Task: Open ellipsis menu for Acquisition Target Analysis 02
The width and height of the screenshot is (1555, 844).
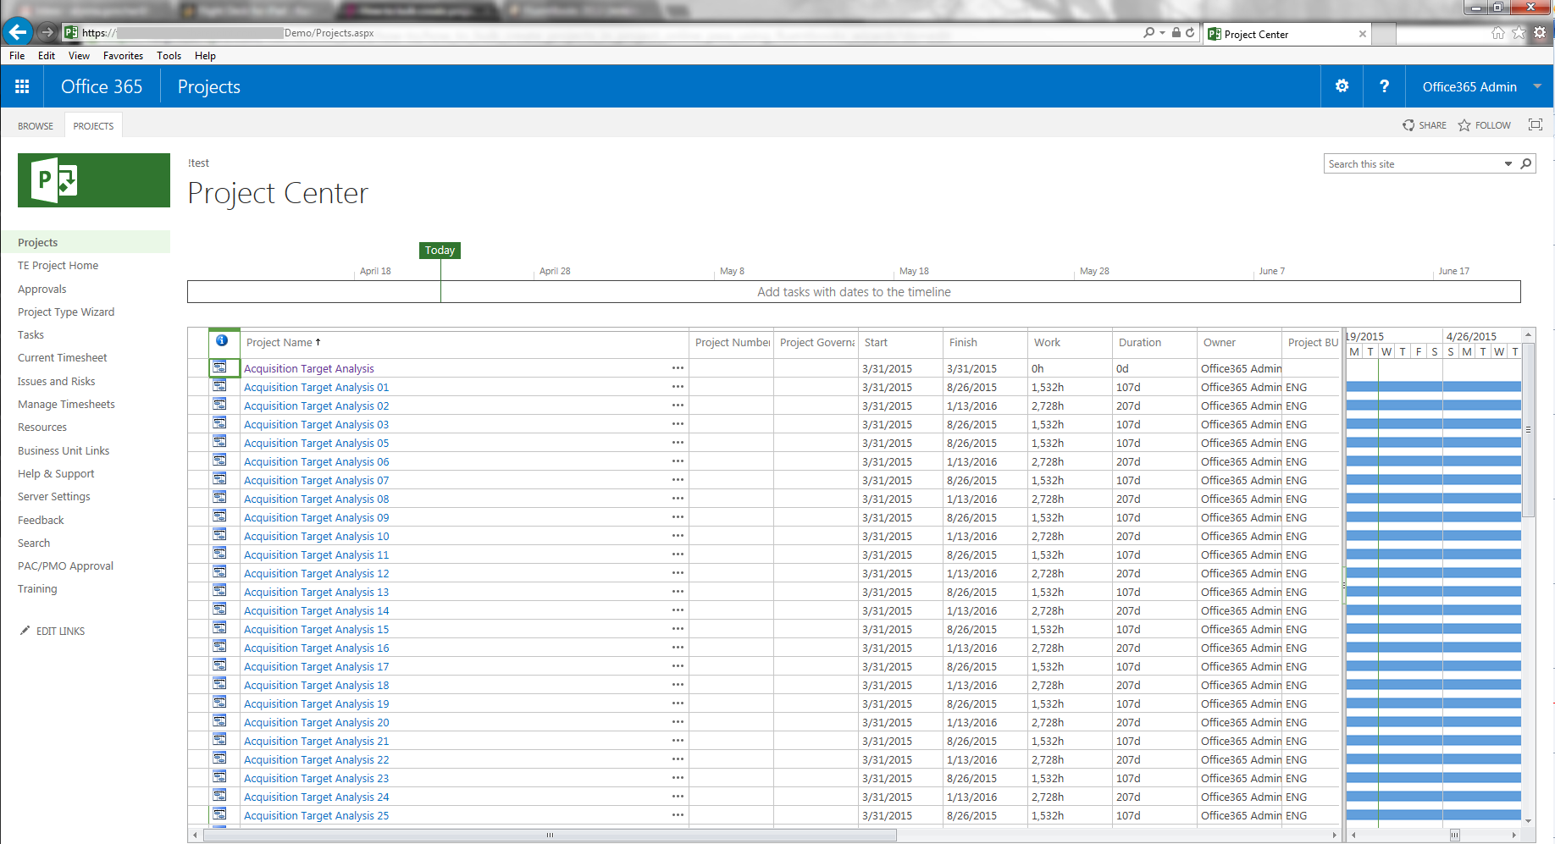Action: pyautogui.click(x=678, y=405)
